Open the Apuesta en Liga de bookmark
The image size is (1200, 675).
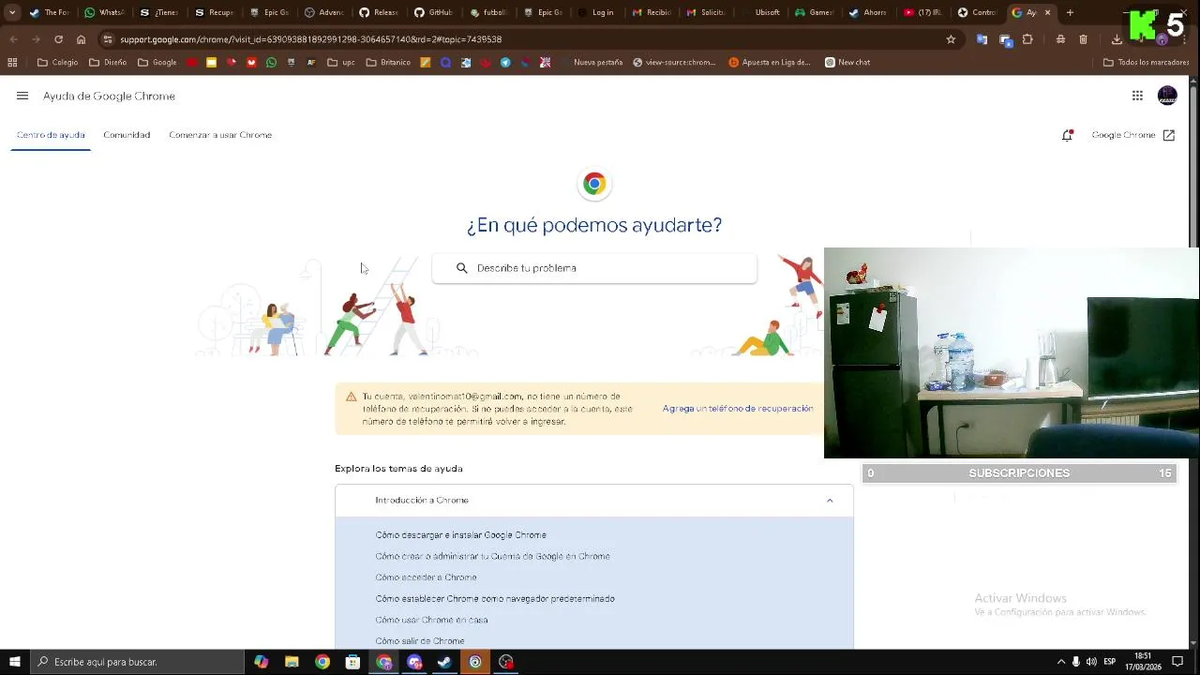click(770, 62)
